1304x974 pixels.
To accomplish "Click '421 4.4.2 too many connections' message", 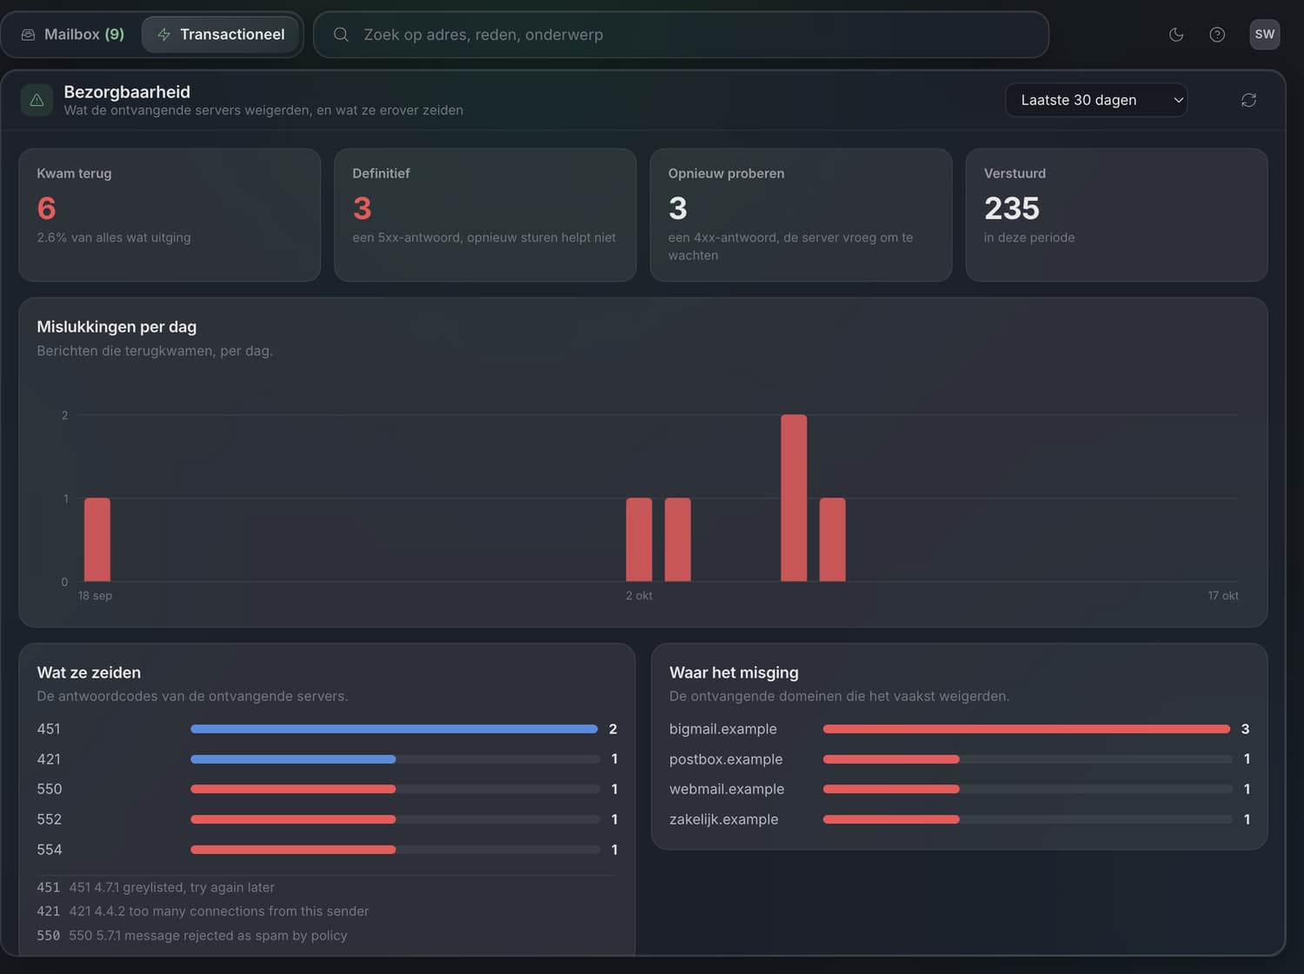I will coord(219,911).
